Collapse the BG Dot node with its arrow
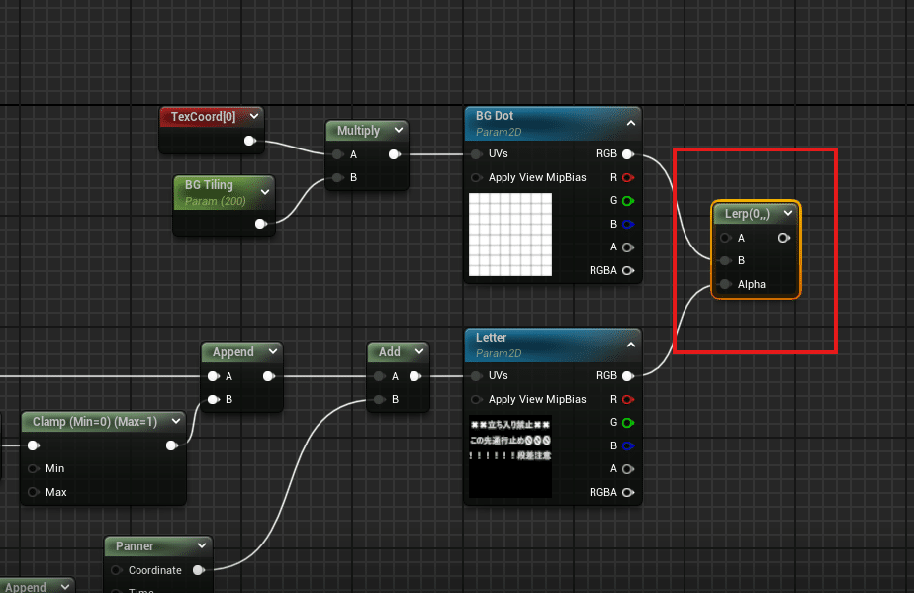The height and width of the screenshot is (593, 914). tap(631, 123)
